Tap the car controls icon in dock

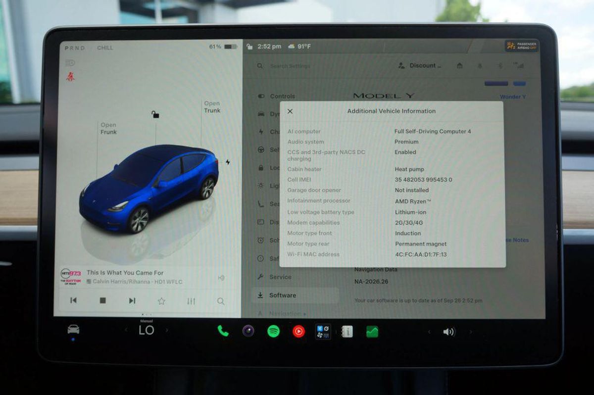[73, 330]
